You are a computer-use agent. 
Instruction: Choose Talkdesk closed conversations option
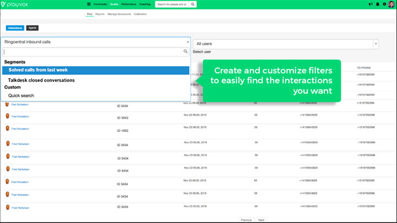tap(41, 80)
